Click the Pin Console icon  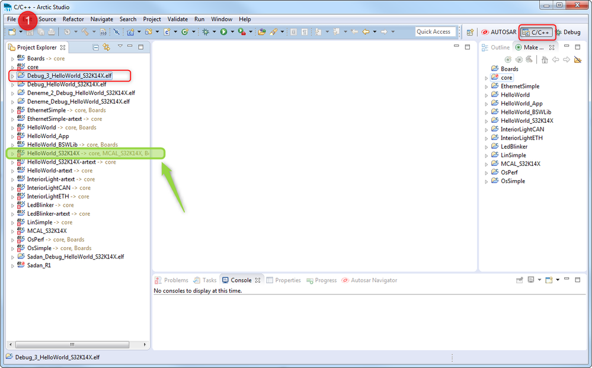click(x=520, y=280)
